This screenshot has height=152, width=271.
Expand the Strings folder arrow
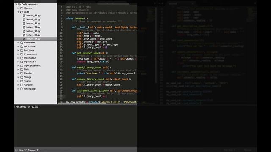(x=18, y=77)
